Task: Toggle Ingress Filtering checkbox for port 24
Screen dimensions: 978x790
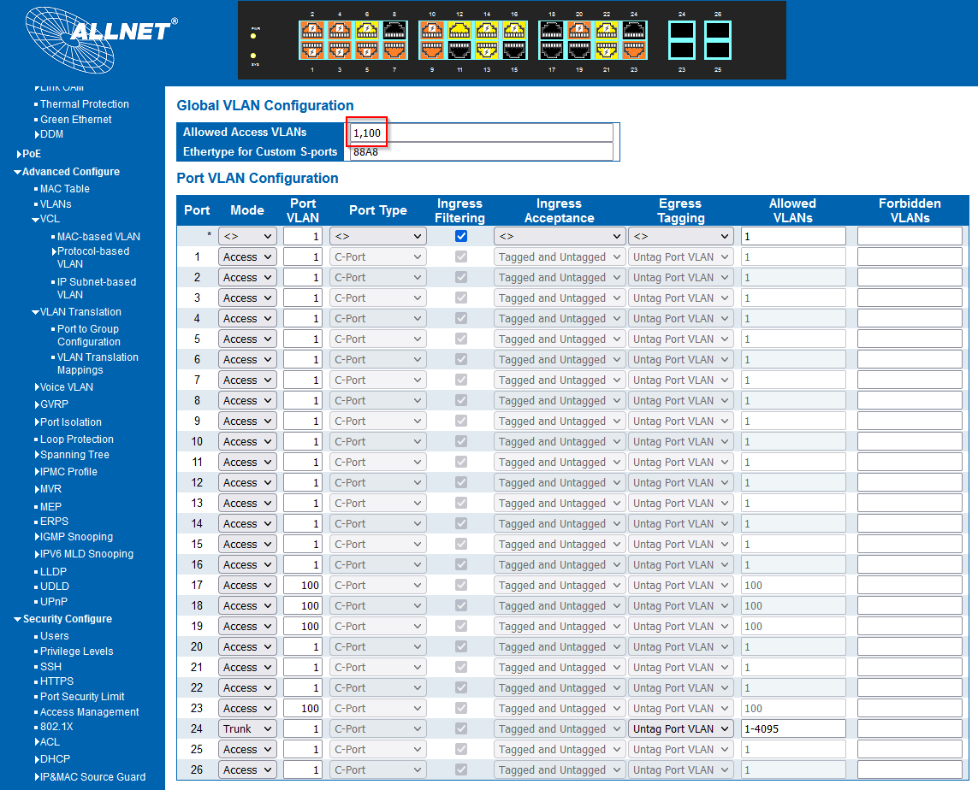Action: (x=461, y=728)
